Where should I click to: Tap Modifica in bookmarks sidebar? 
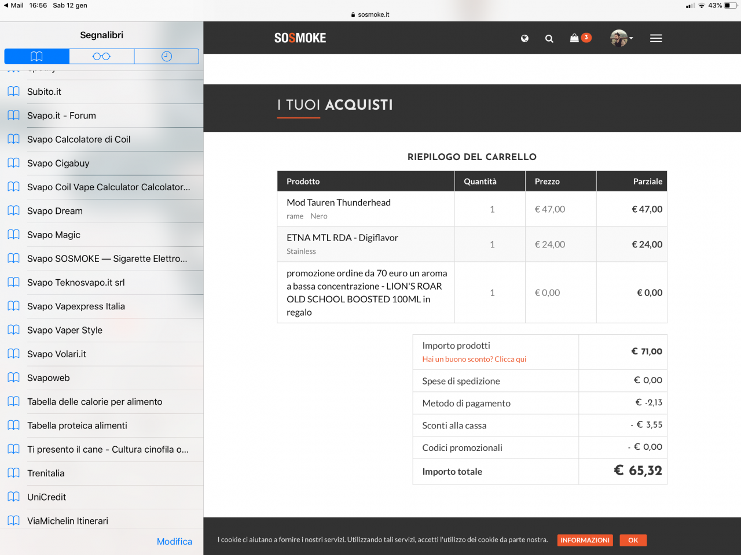(174, 542)
